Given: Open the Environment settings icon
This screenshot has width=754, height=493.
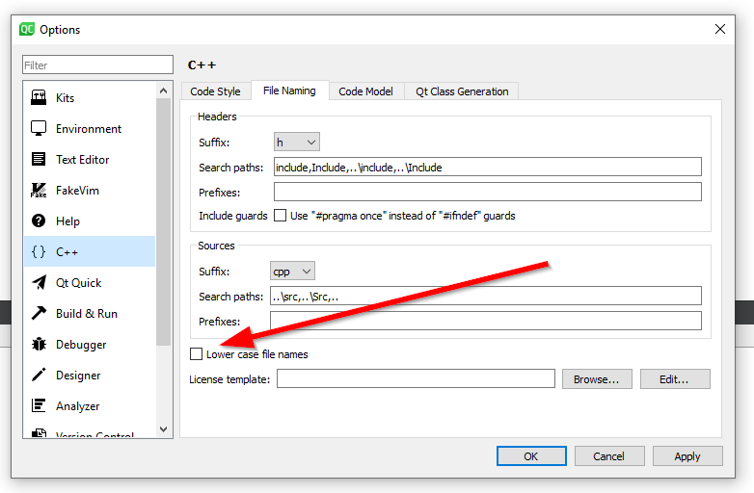Looking at the screenshot, I should pos(39,129).
